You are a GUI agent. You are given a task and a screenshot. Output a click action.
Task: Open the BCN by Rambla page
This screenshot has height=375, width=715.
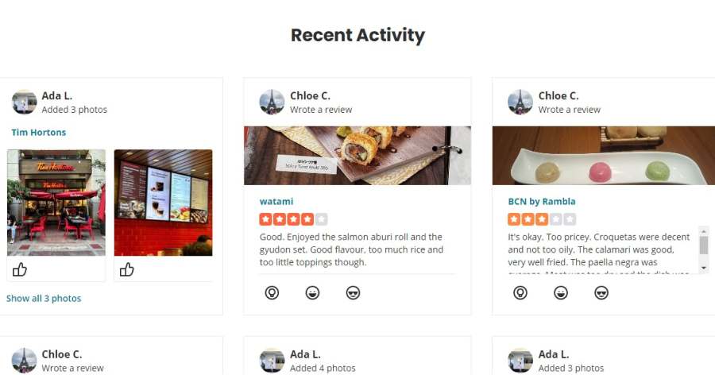coord(542,201)
